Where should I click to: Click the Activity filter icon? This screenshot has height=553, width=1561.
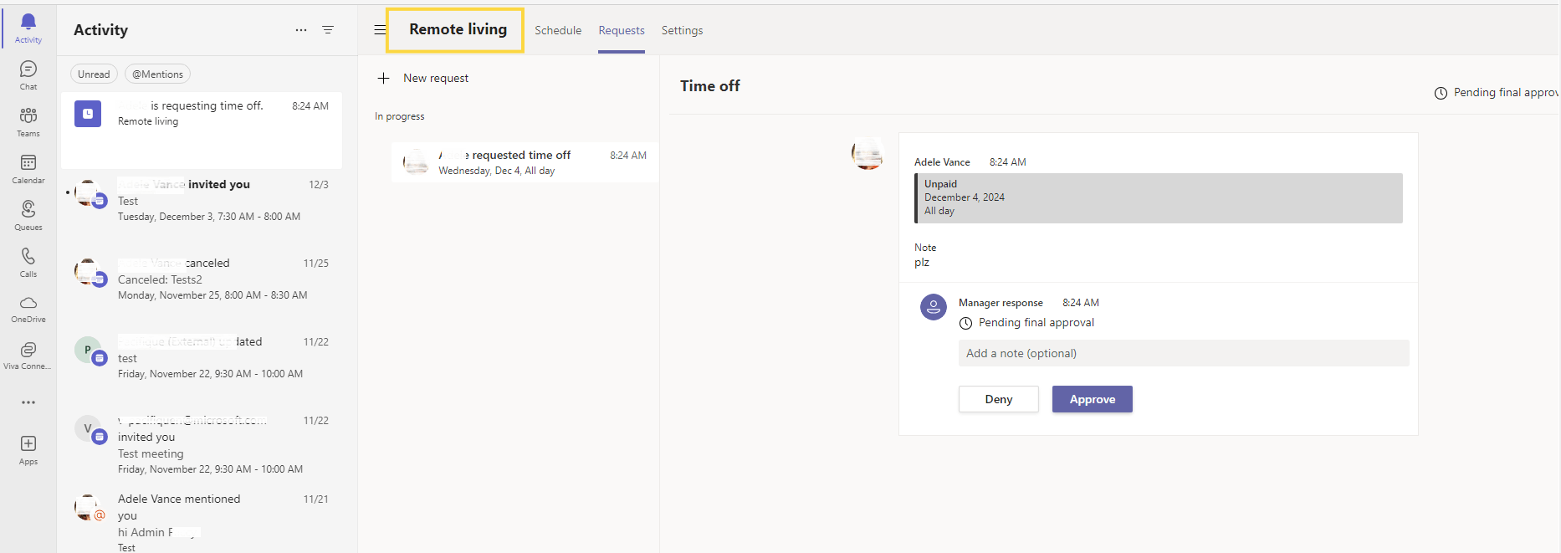[x=328, y=30]
